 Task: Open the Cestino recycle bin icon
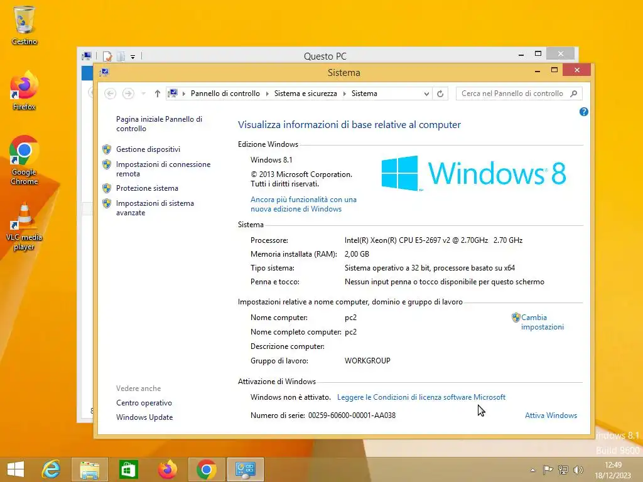tap(24, 25)
